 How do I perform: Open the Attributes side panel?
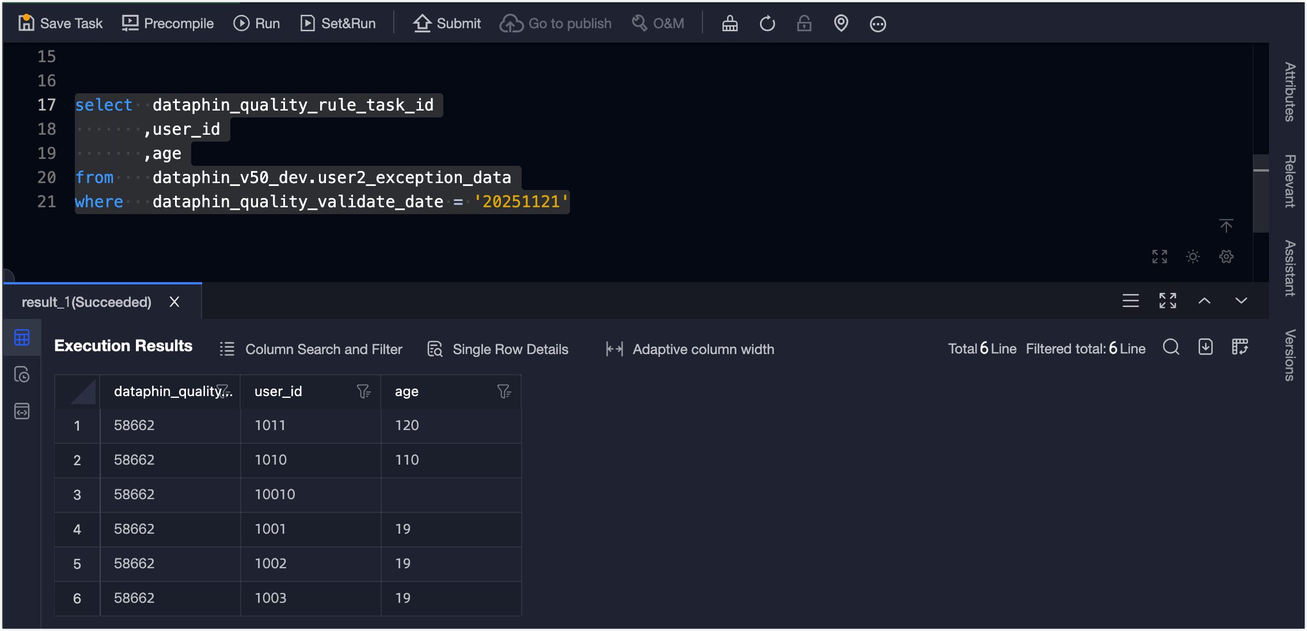click(x=1290, y=92)
